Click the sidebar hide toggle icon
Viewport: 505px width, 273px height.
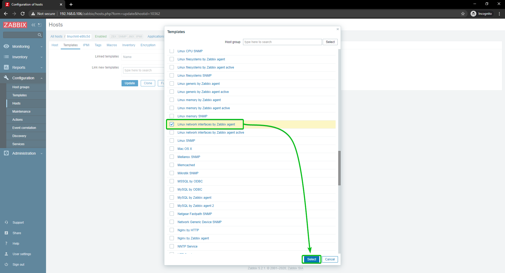click(40, 25)
